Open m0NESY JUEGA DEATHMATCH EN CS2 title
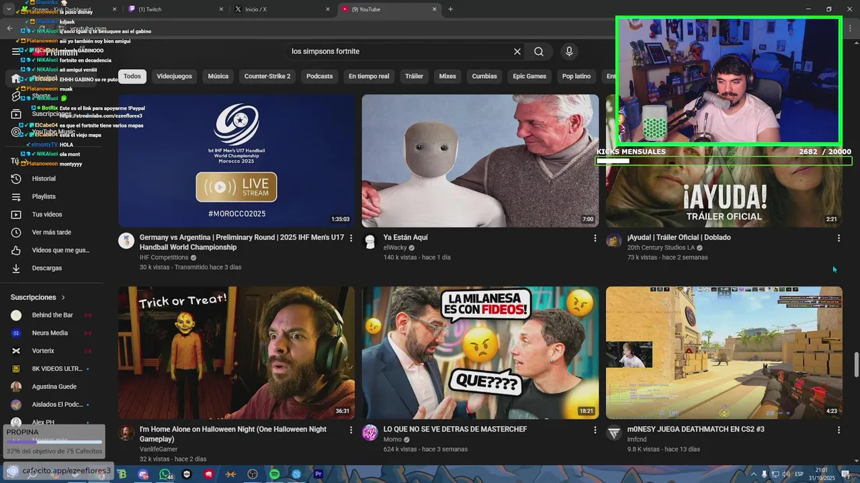 tap(695, 429)
